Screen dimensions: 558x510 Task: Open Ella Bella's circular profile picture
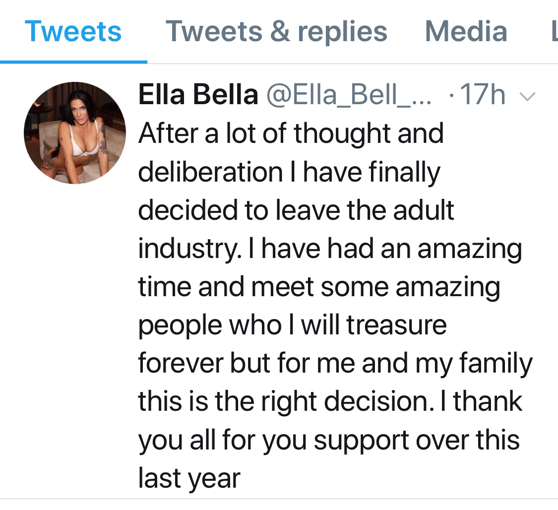75,133
